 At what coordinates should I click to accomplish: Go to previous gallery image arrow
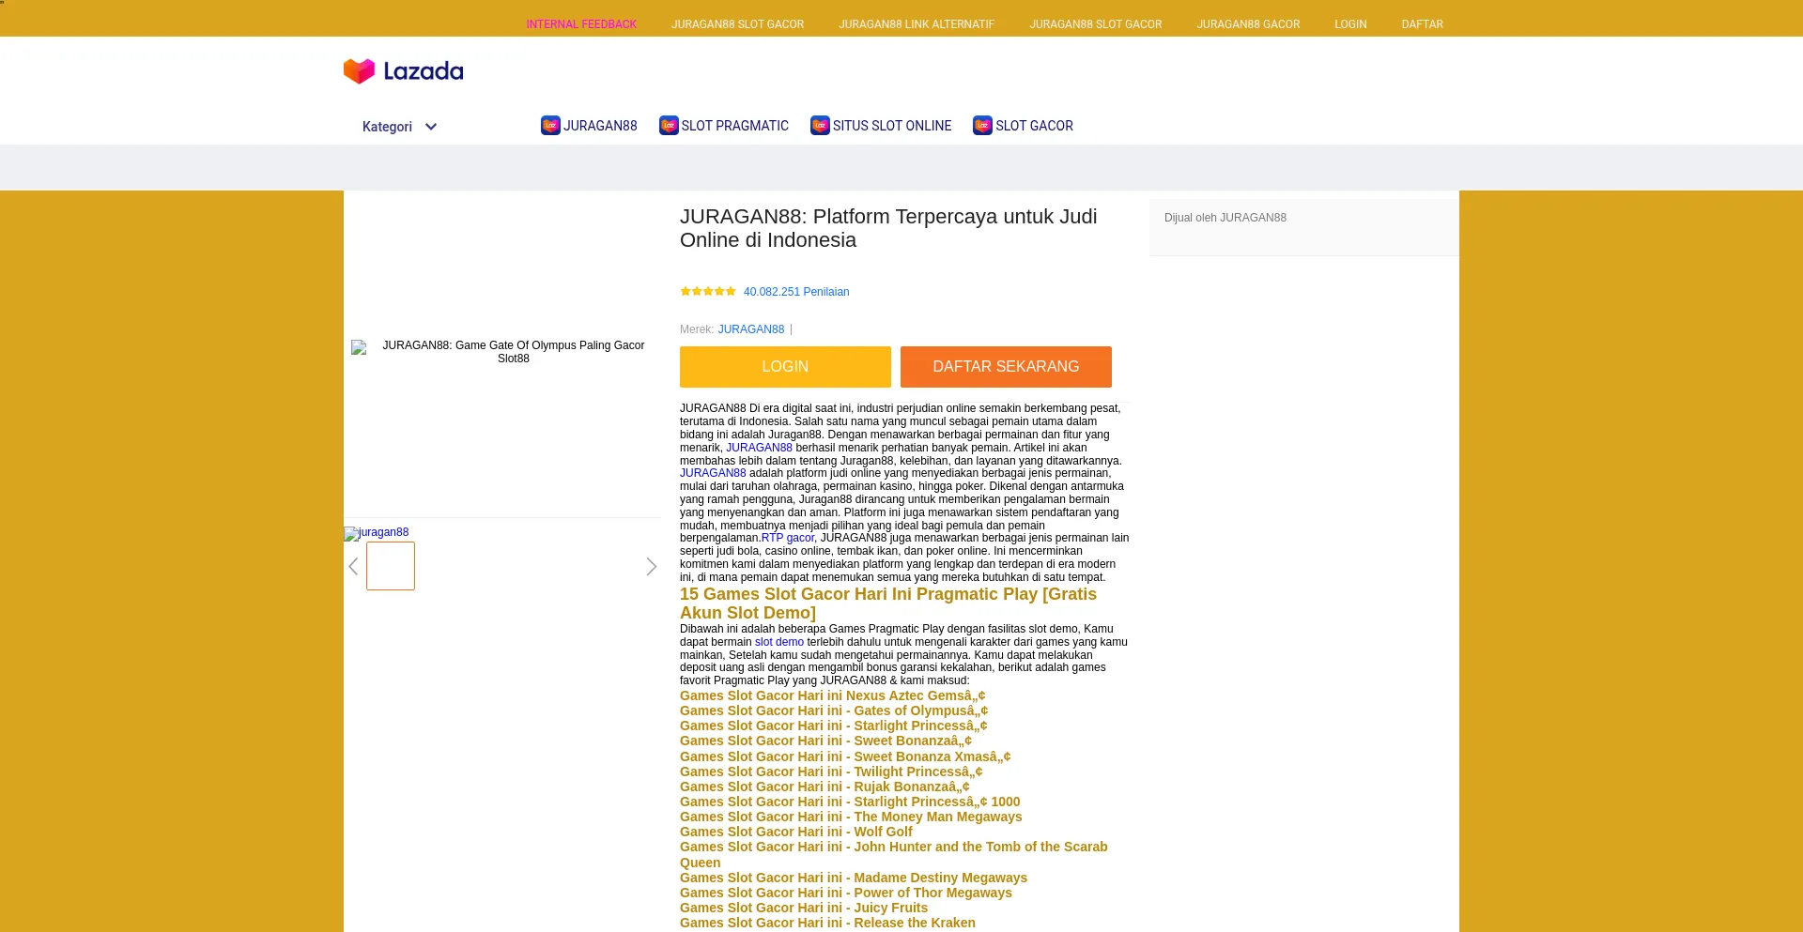[x=353, y=566]
